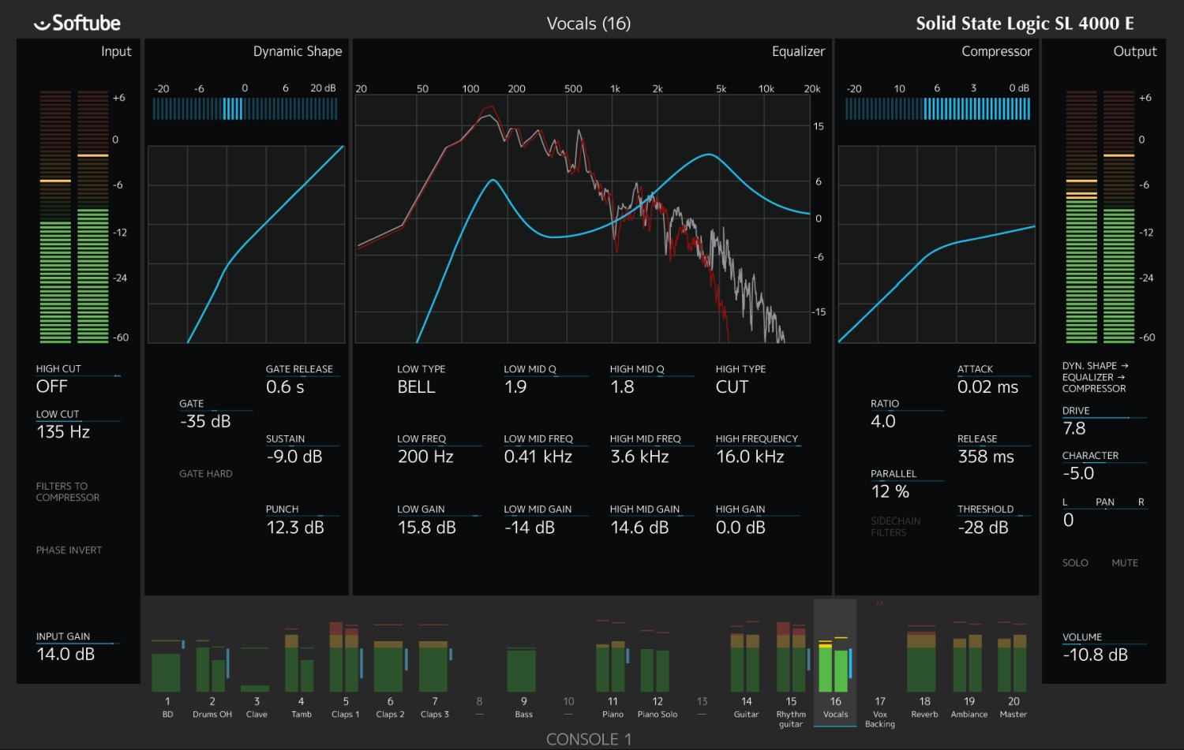Screen dimensions: 1184x750
Task: Adjust Low Cut 135 Hz value
Action: (x=63, y=432)
